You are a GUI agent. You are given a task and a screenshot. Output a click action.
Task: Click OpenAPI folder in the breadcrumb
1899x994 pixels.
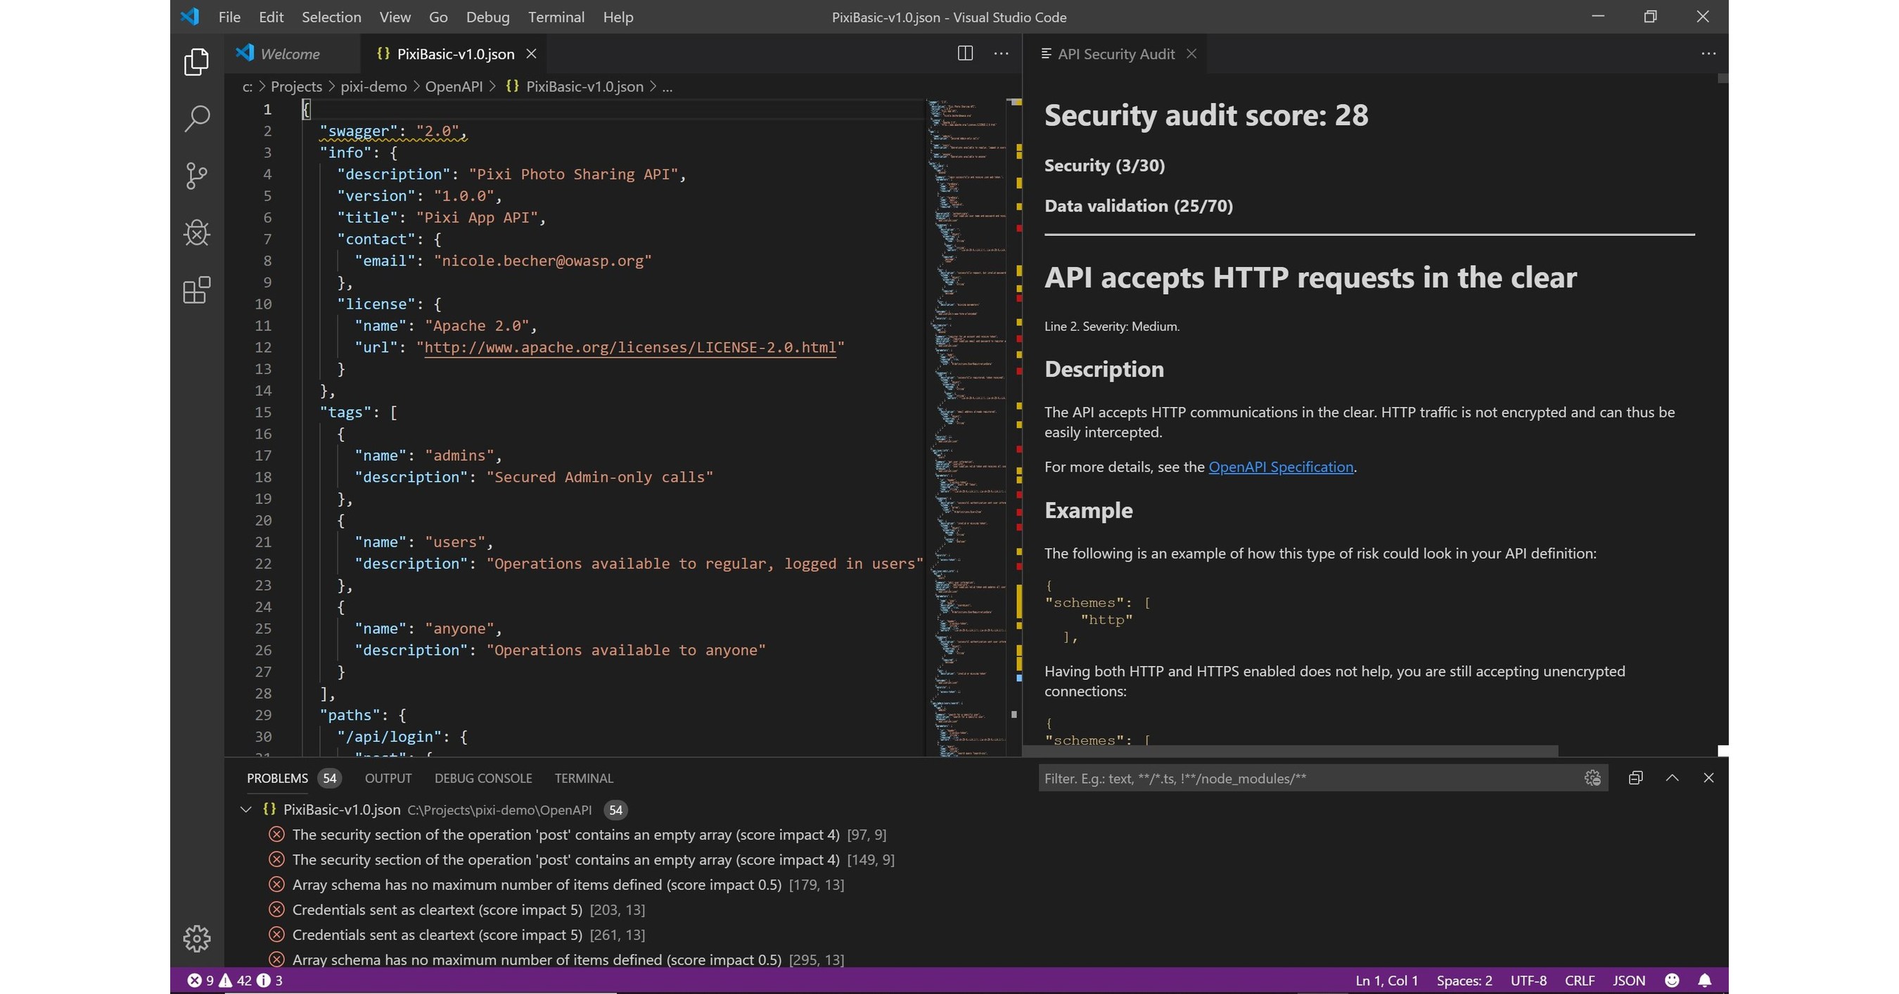pos(454,86)
